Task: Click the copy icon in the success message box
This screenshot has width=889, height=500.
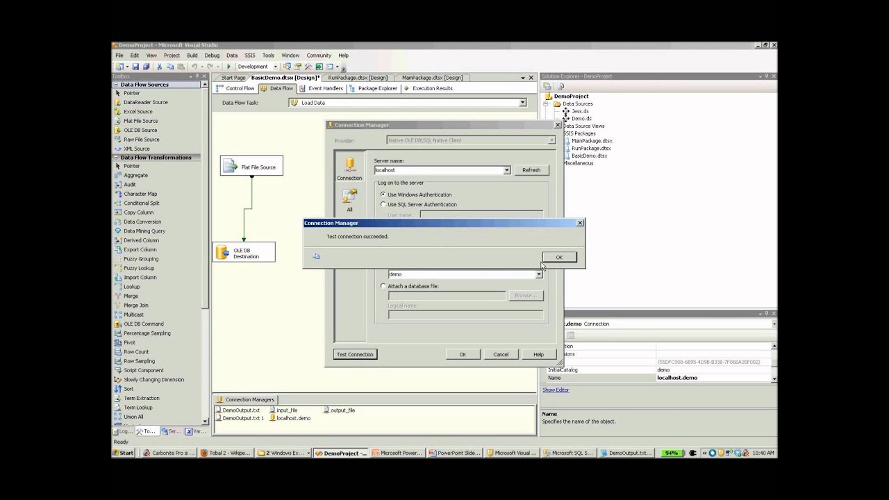Action: pos(316,257)
